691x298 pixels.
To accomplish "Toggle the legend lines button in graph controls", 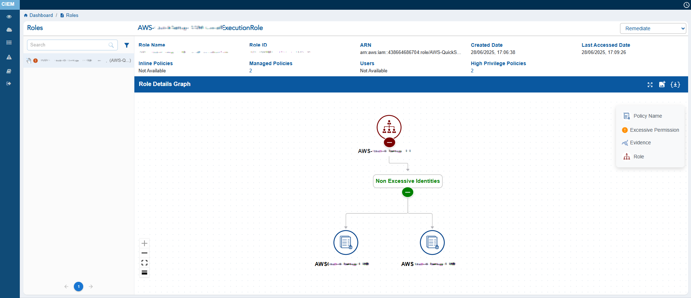I will pyautogui.click(x=144, y=272).
